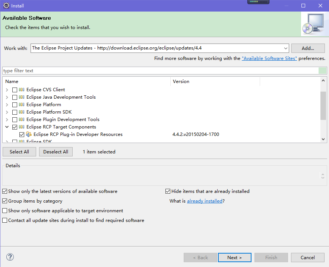Viewport: 329px width, 267px height.
Task: Click the Add... button
Action: 308,48
